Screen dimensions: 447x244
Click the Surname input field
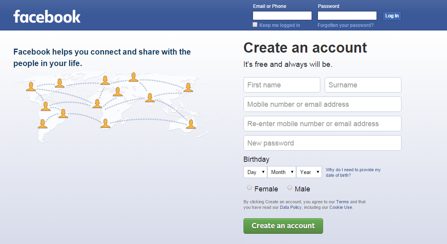click(363, 85)
